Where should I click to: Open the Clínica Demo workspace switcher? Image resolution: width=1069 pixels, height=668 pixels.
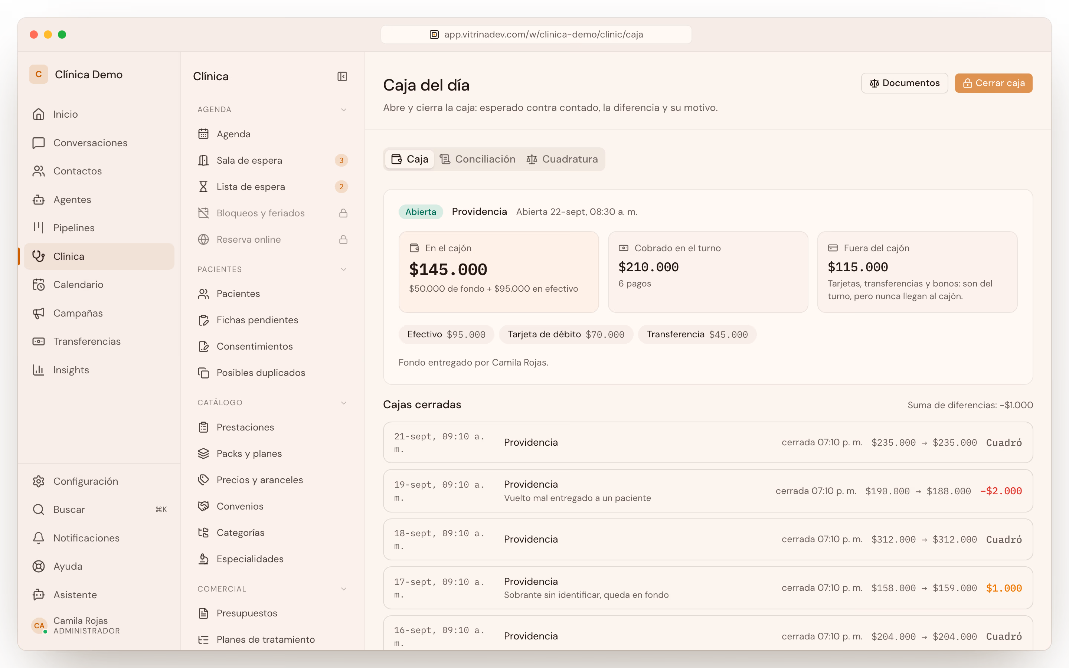click(76, 74)
